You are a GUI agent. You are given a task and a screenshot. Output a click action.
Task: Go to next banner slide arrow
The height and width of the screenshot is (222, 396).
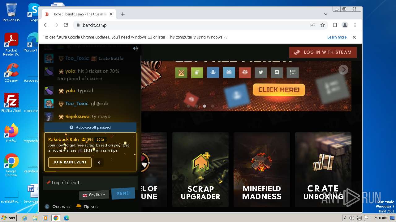pos(343,70)
